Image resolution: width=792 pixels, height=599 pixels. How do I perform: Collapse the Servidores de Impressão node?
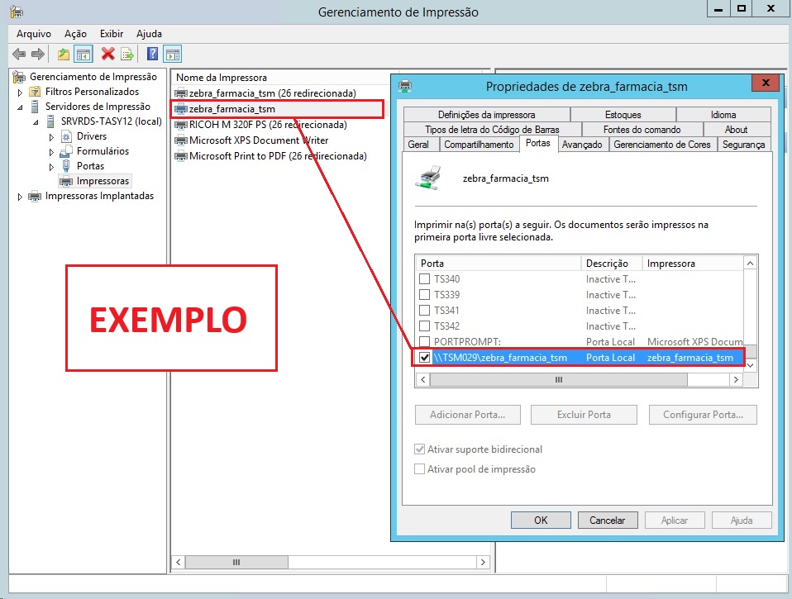(20, 107)
